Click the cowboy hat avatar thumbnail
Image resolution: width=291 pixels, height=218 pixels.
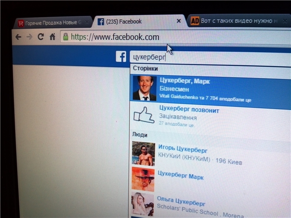[x=143, y=179]
